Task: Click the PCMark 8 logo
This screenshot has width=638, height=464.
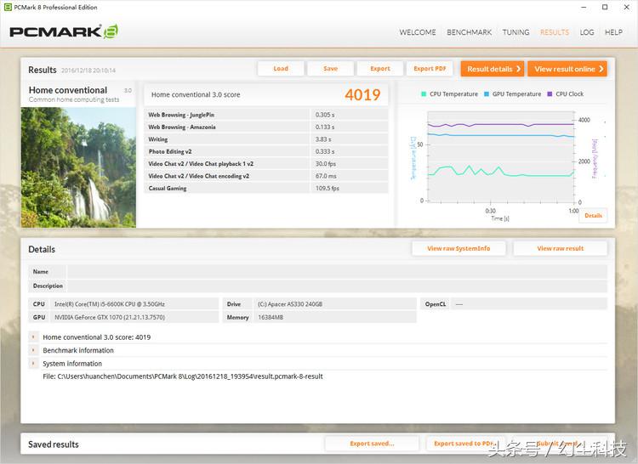Action: (x=63, y=32)
